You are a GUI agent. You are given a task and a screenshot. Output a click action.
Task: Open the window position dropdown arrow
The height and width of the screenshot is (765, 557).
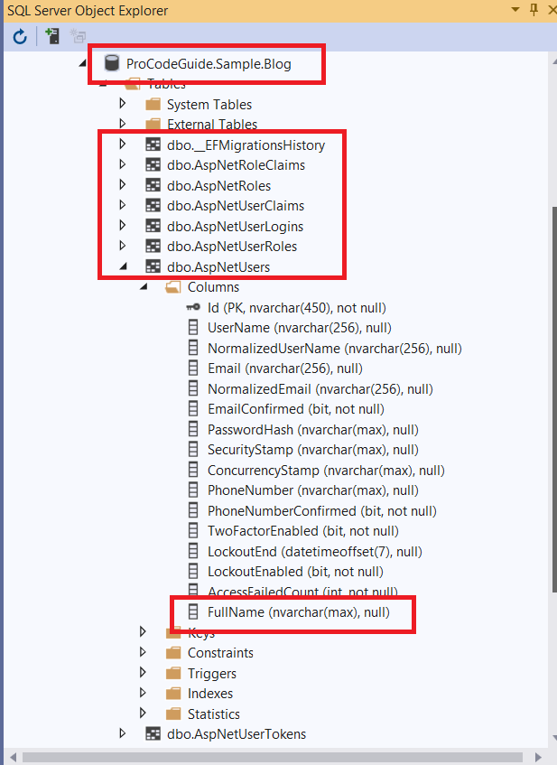click(515, 9)
